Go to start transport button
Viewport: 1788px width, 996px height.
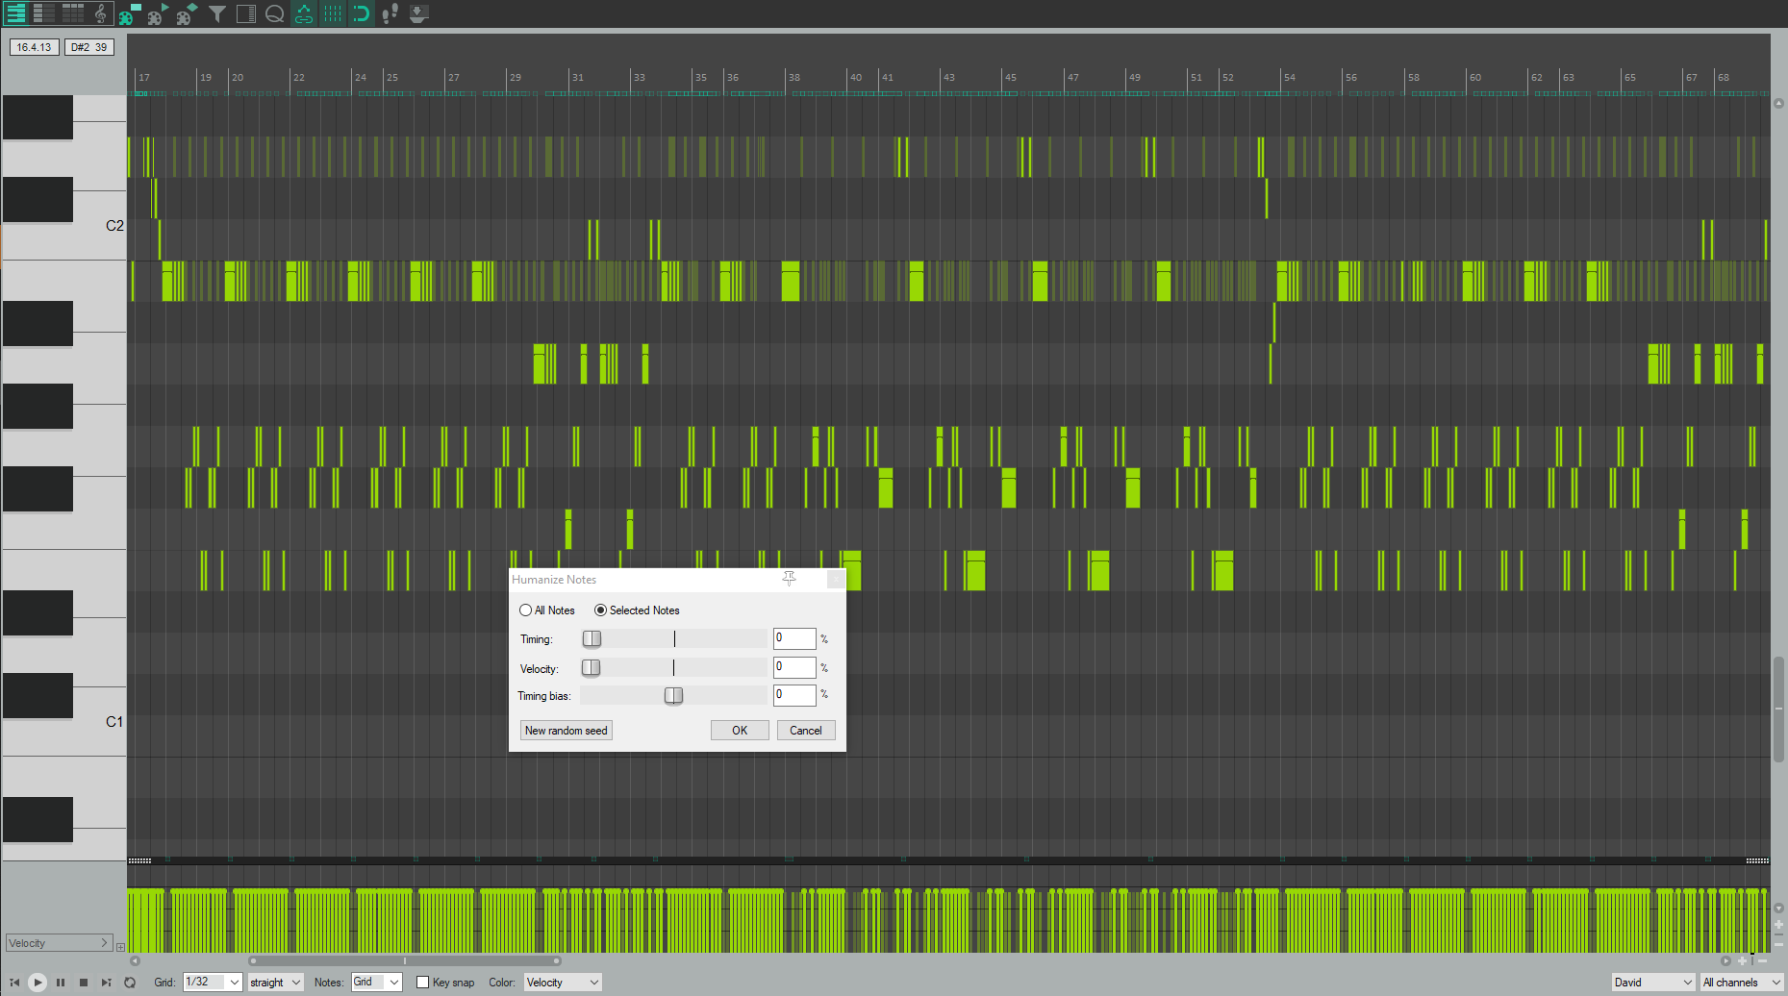14,983
